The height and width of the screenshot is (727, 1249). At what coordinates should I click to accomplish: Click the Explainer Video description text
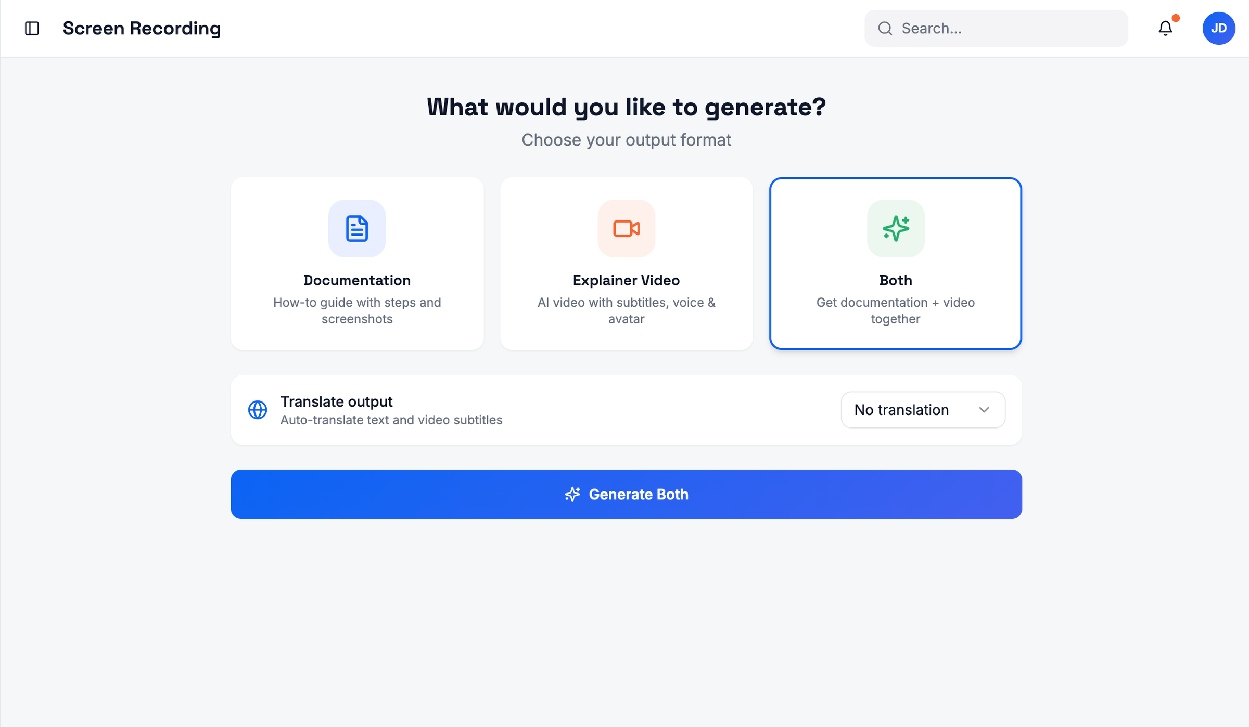pyautogui.click(x=627, y=310)
